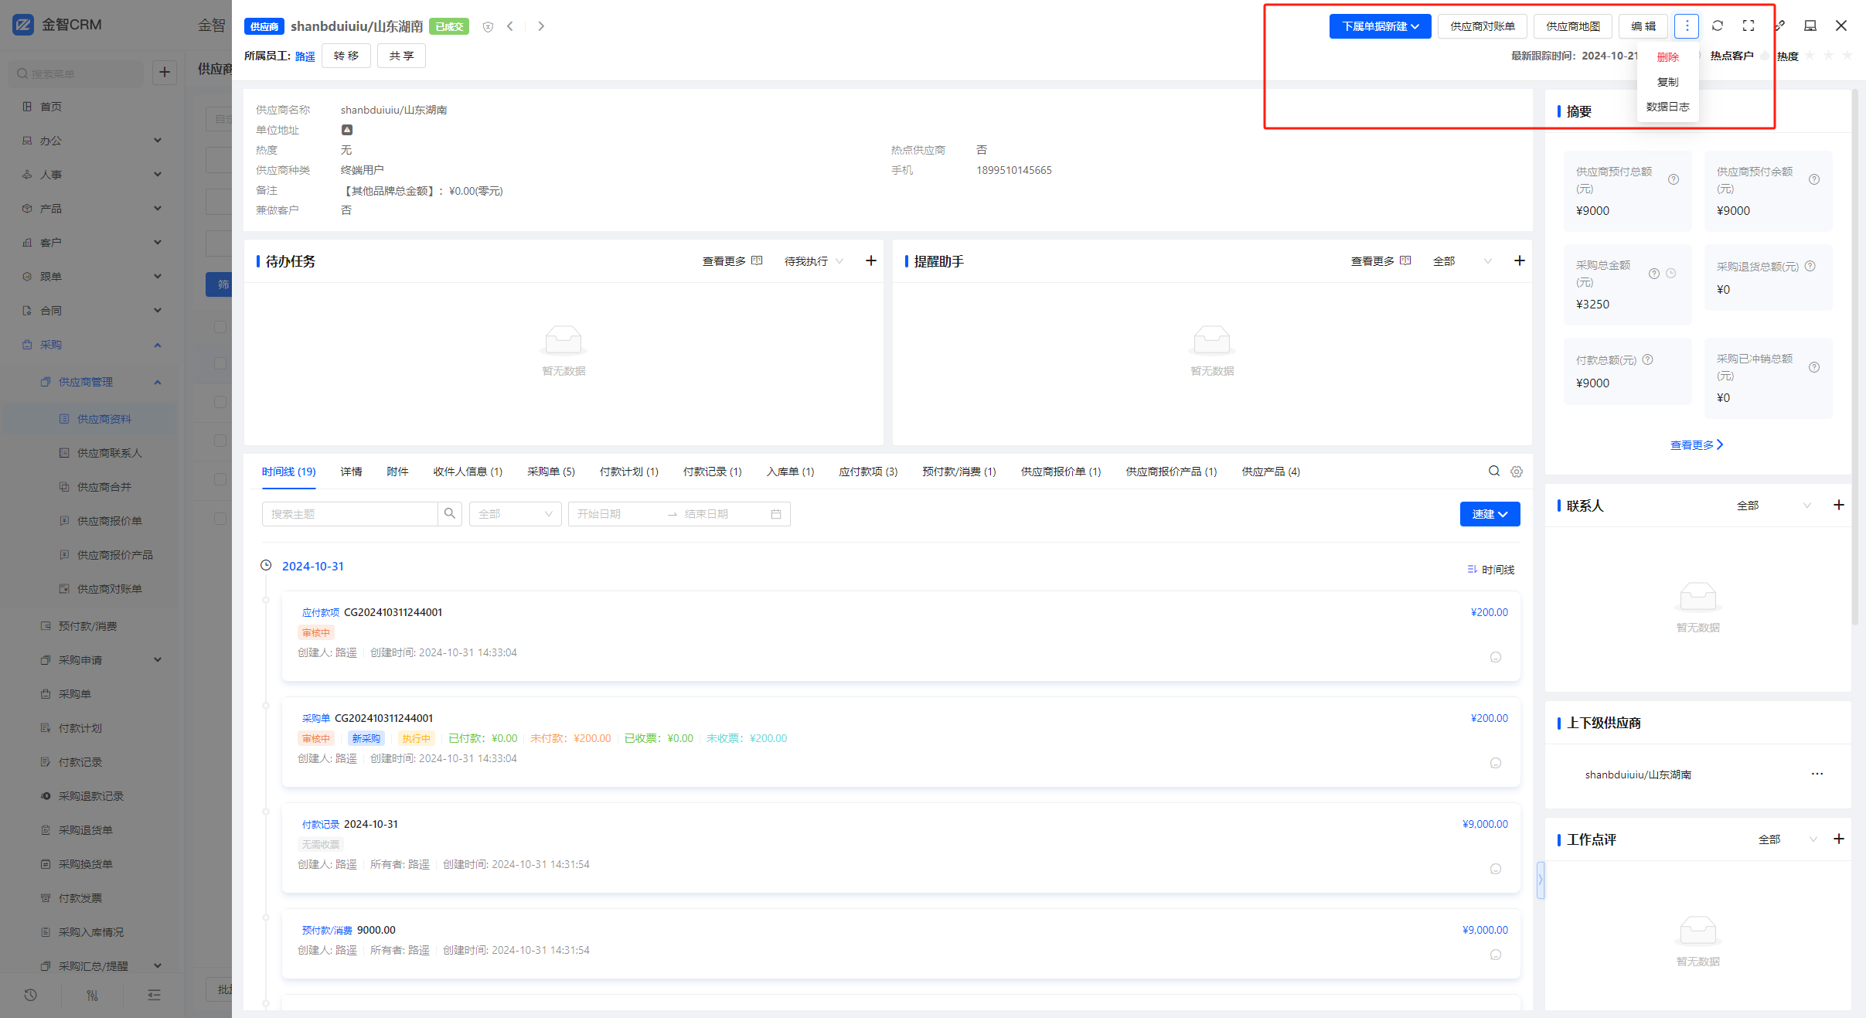Click search button beside 搜索主题 field
This screenshot has width=1866, height=1018.
[x=450, y=514]
